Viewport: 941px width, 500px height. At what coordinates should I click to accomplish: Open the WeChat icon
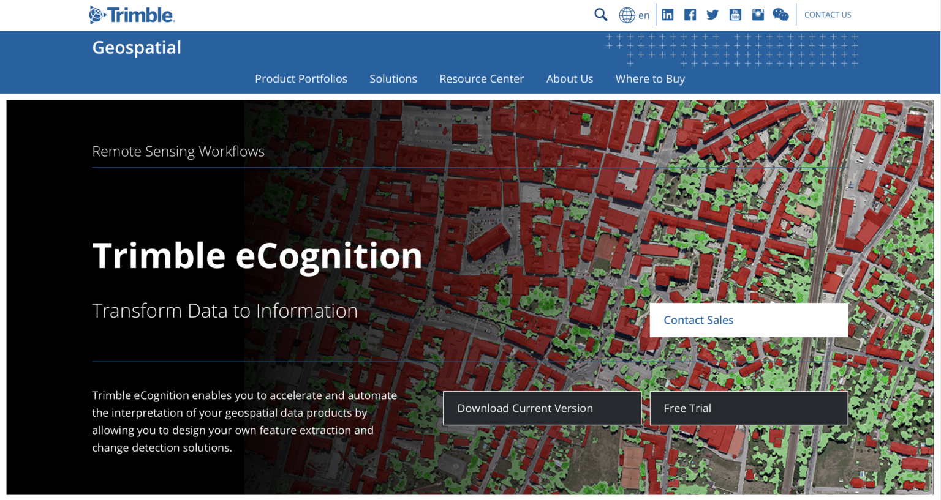pos(780,14)
